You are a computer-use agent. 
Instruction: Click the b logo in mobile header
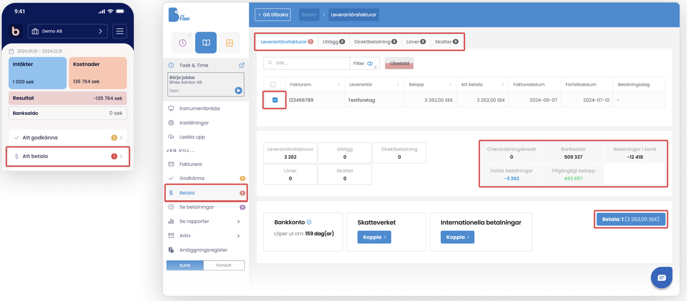16,31
